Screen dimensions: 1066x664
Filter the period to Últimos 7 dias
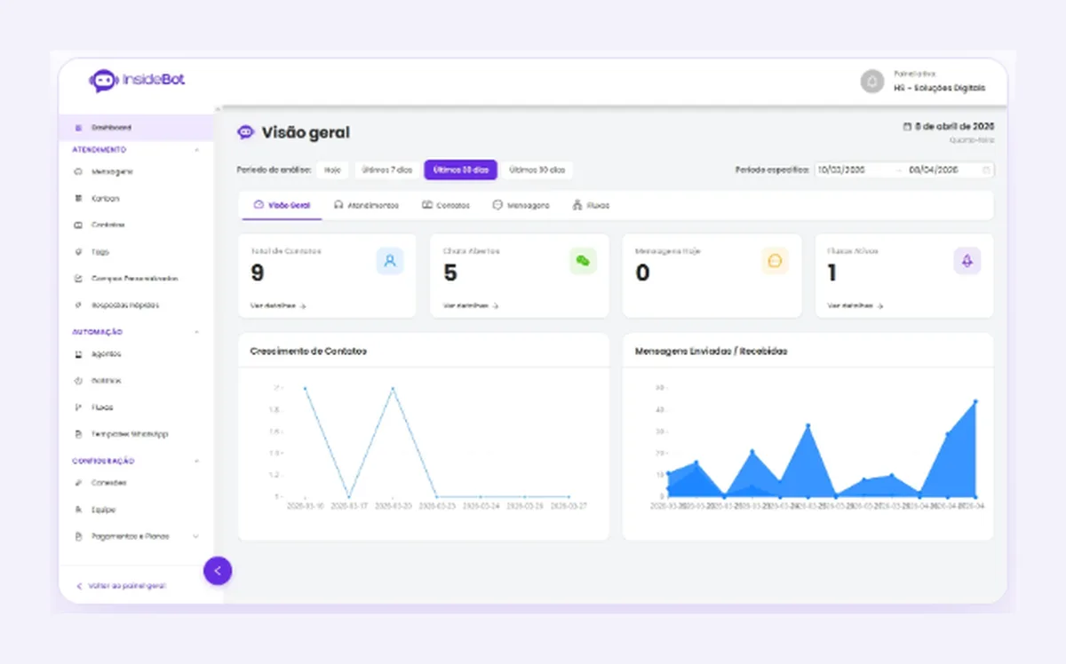coord(386,170)
